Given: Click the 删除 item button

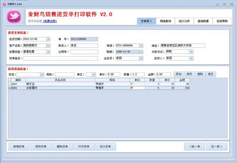Looking at the screenshot, I should coord(200,74).
